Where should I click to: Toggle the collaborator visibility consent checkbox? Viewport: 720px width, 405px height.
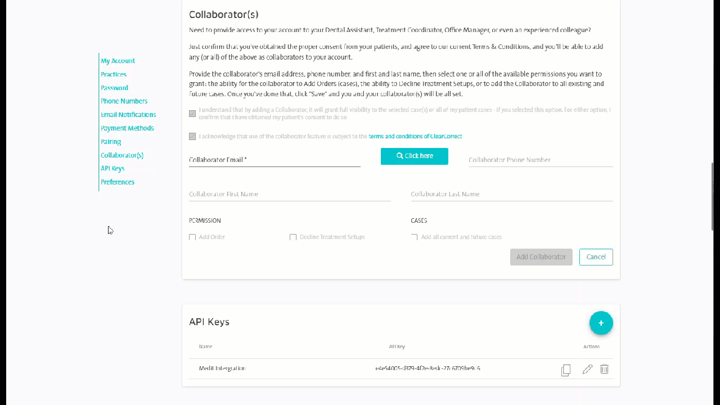(x=192, y=114)
